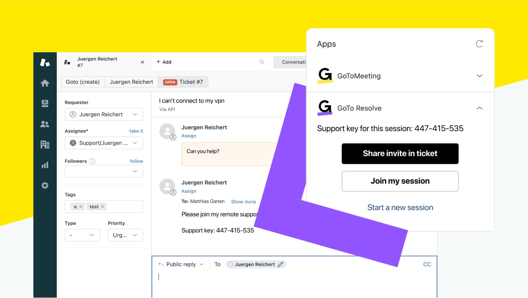Open the Reporting bar chart icon

point(45,165)
